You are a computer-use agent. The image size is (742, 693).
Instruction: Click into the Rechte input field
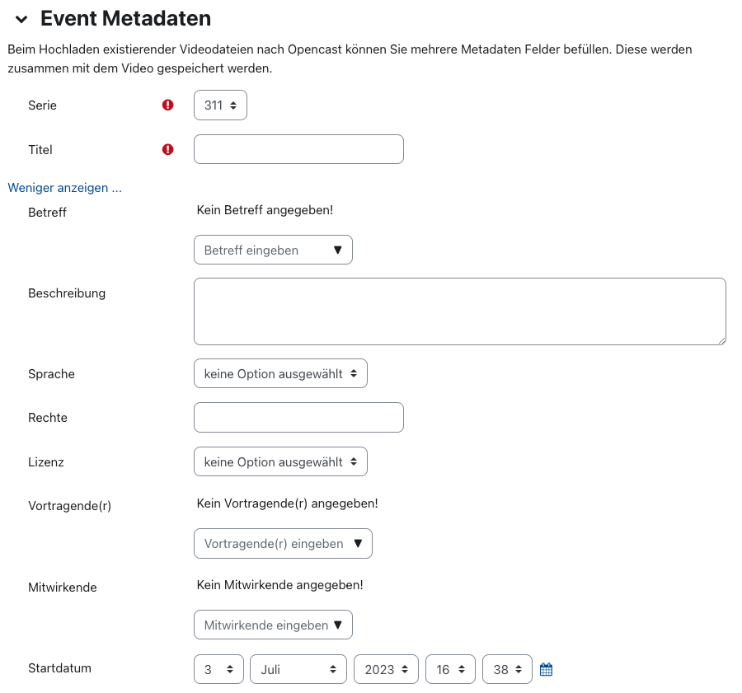tap(298, 417)
